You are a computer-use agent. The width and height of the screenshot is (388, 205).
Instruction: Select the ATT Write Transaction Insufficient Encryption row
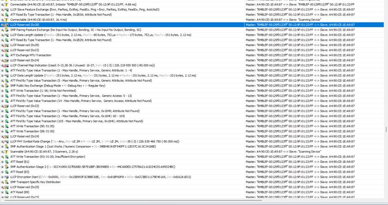(192, 156)
